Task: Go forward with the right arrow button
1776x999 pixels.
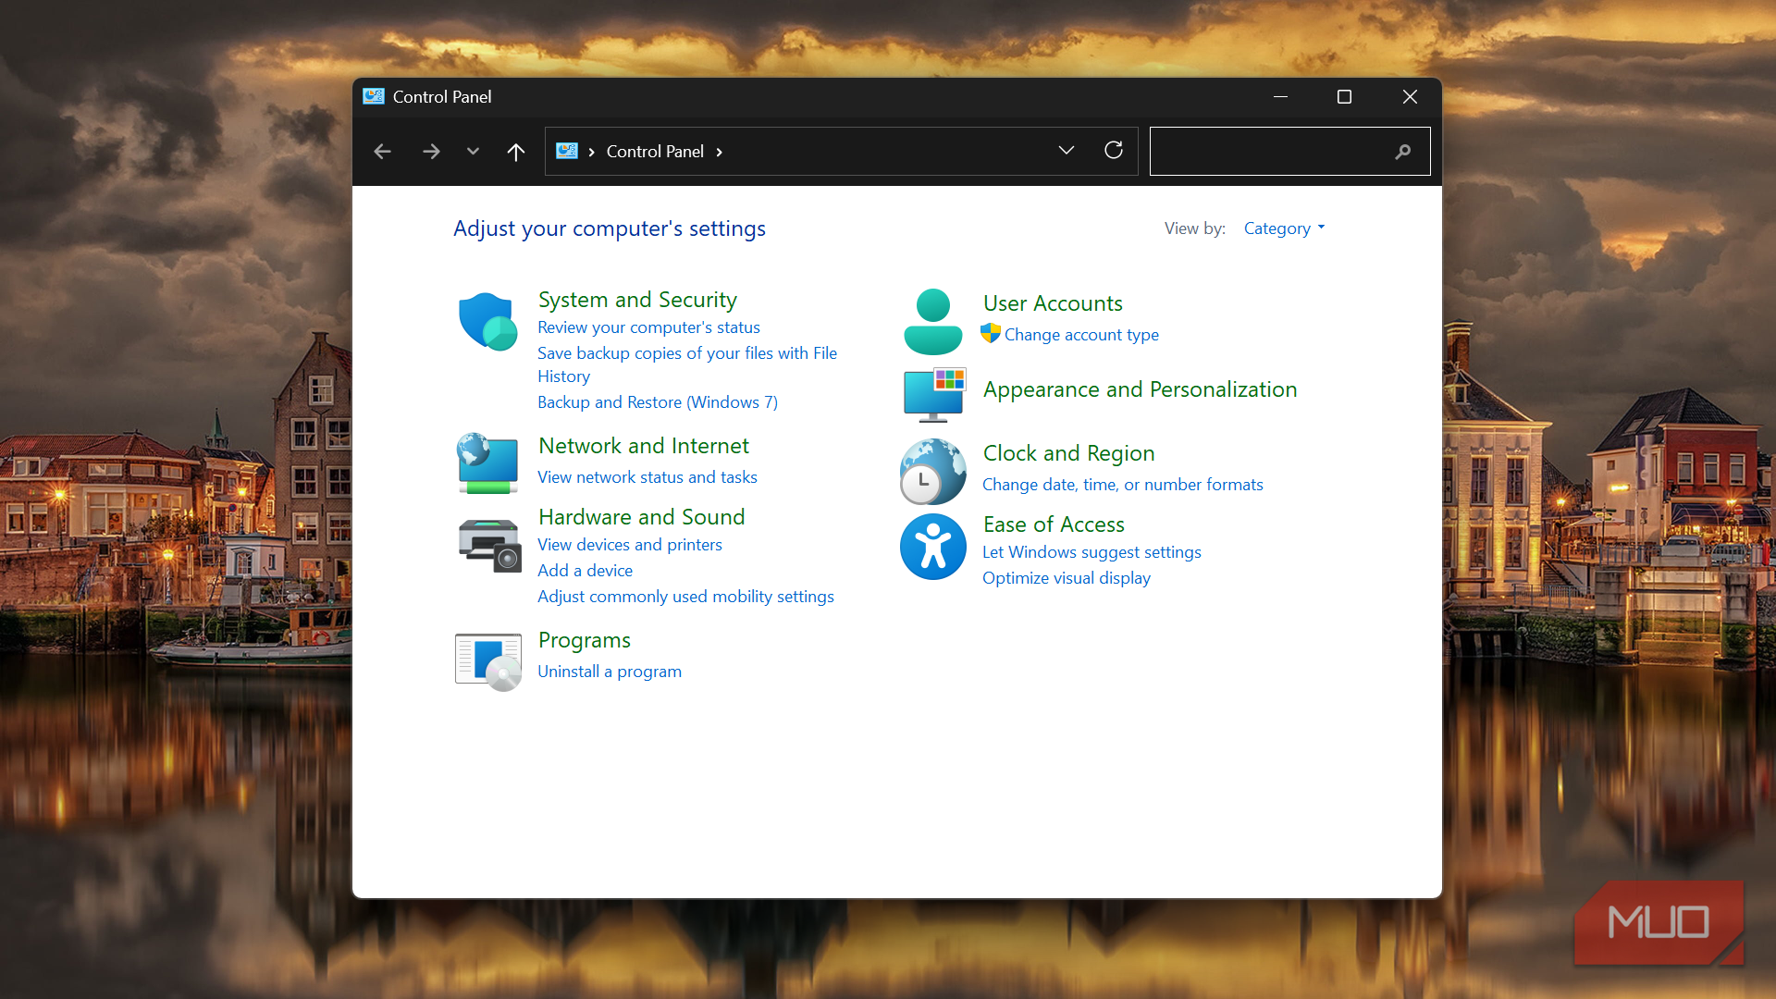Action: (431, 152)
